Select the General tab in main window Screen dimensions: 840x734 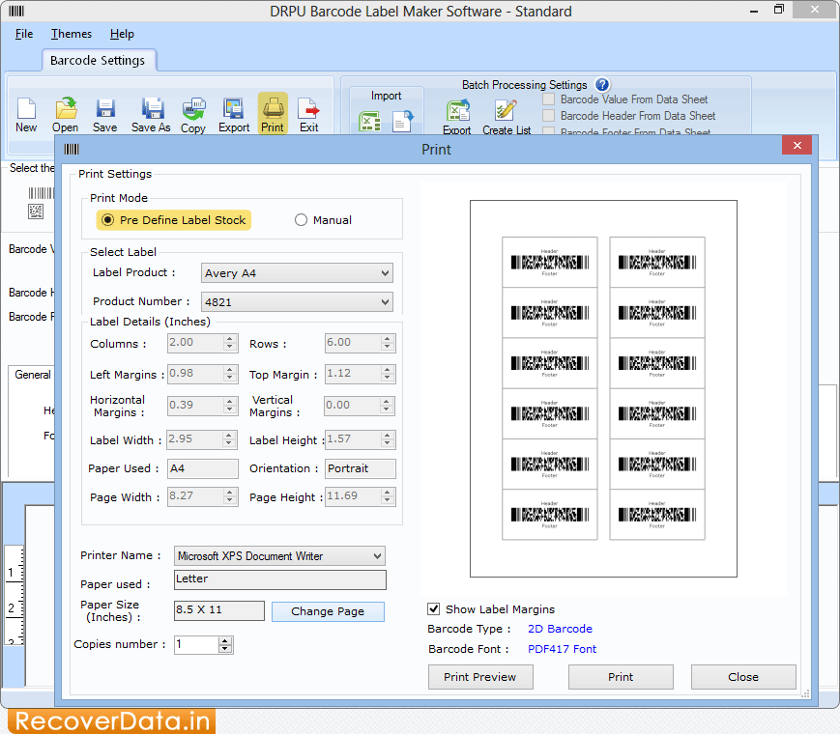tap(33, 375)
